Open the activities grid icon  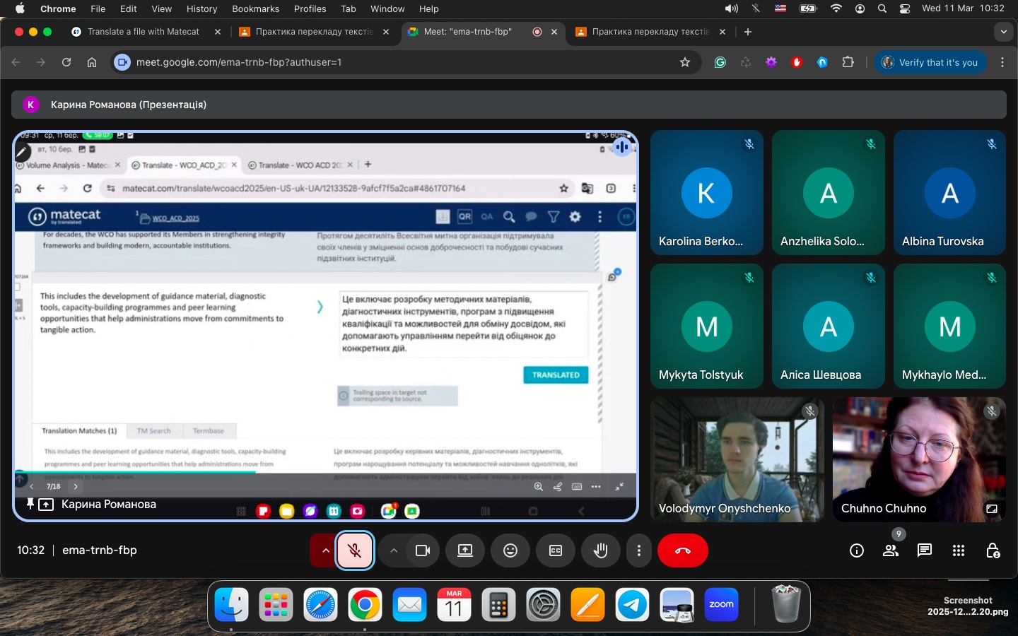[959, 550]
